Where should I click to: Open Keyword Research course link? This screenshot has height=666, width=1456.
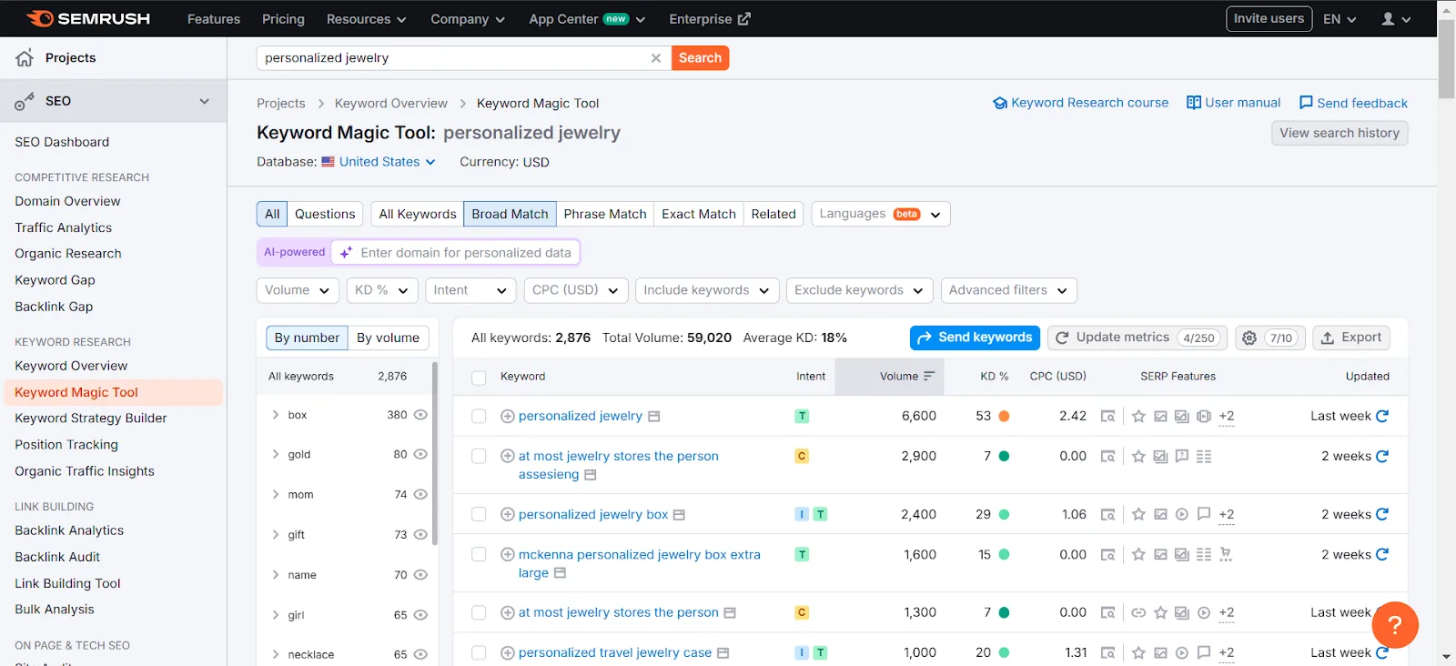pos(1080,103)
